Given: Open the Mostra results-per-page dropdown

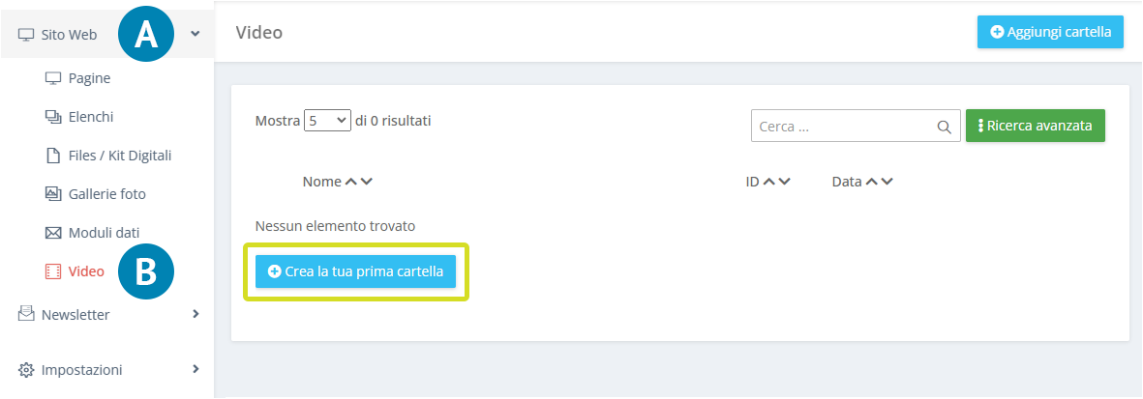Looking at the screenshot, I should (327, 121).
